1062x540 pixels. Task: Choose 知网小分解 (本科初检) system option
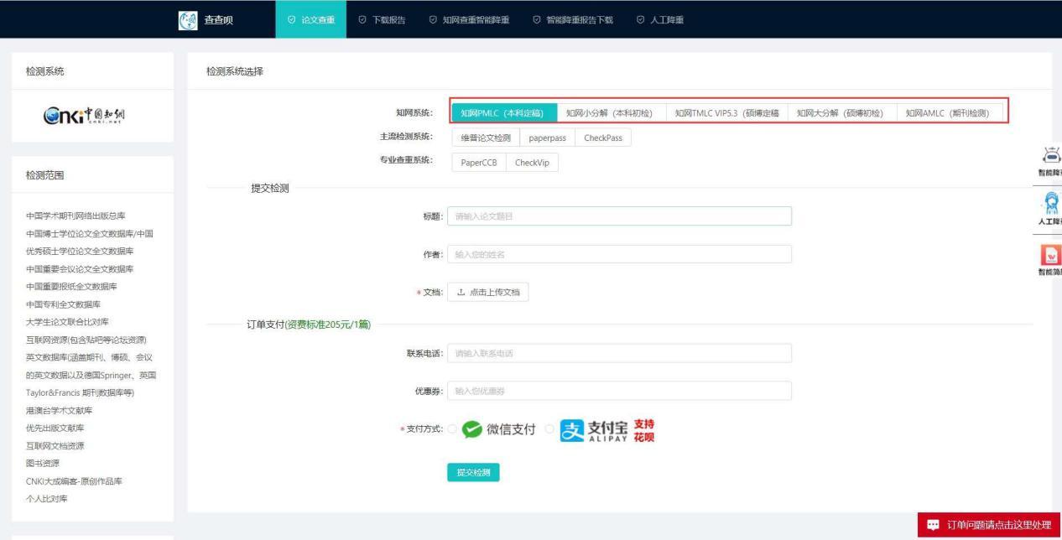[610, 114]
